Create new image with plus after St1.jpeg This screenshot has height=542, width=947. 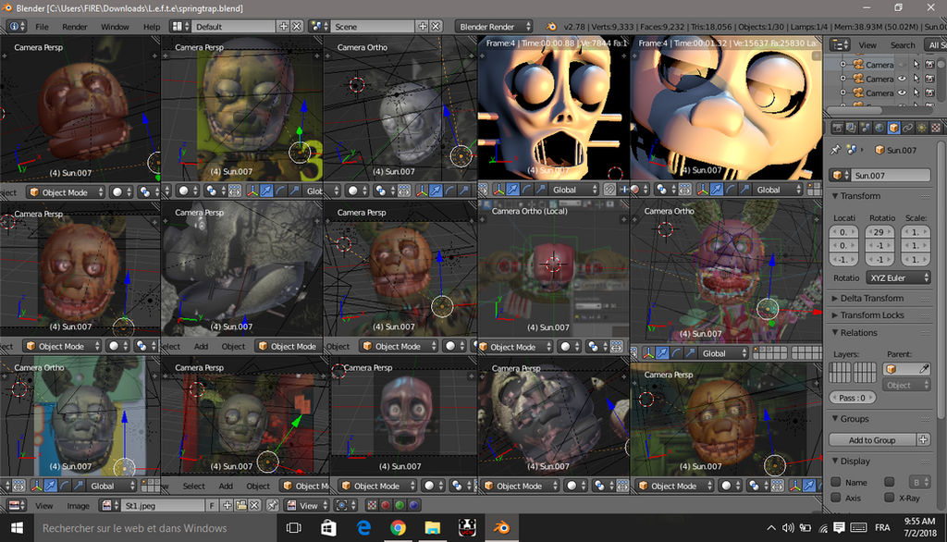(228, 505)
